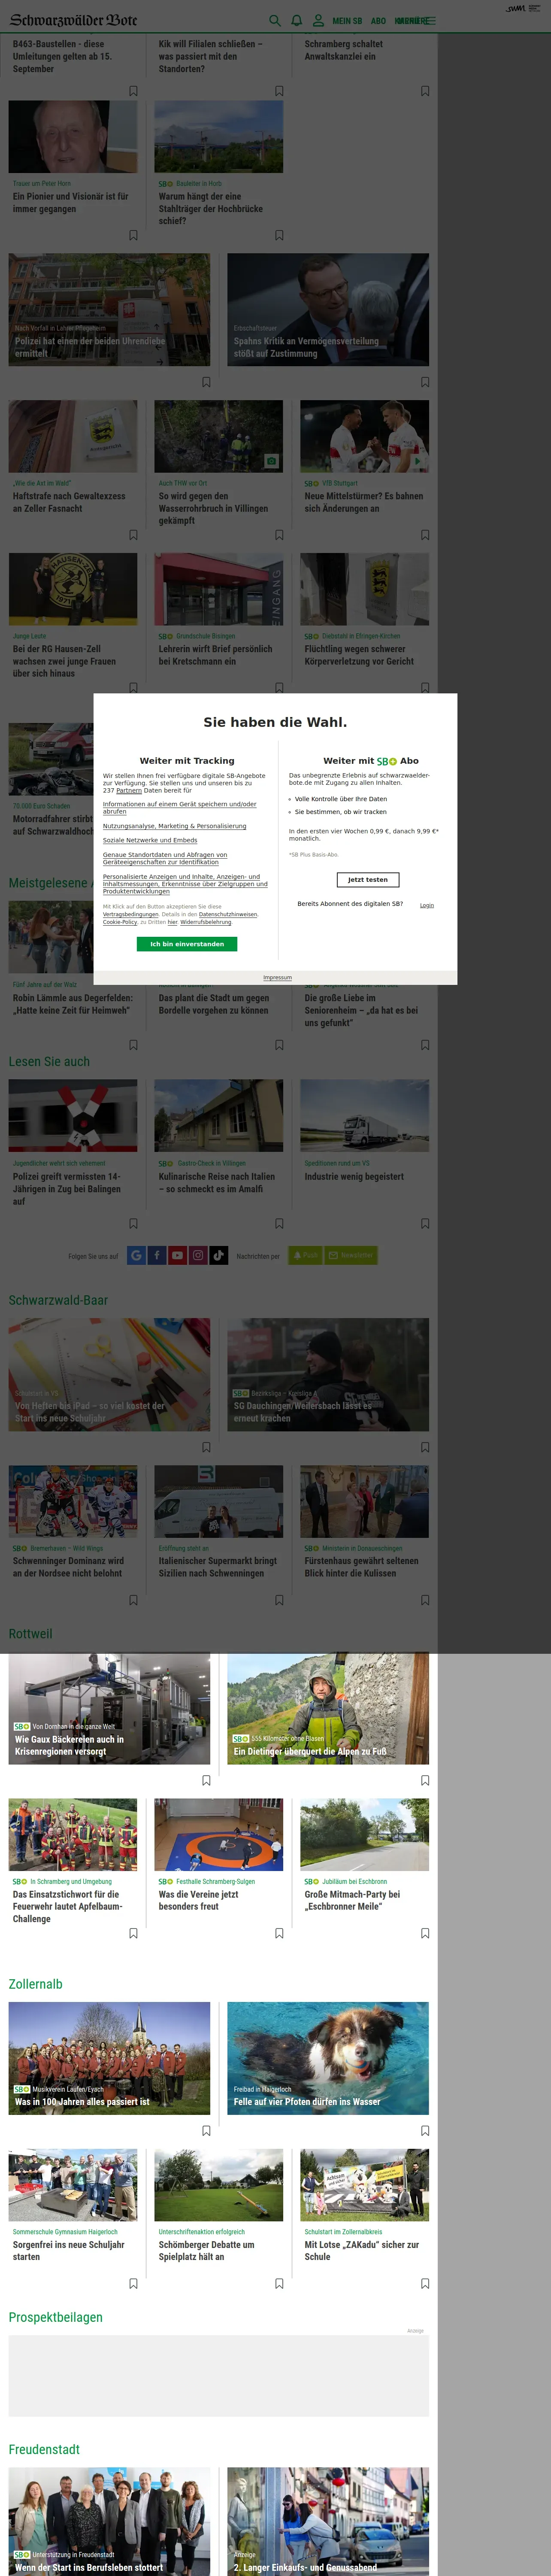Bookmark the Wasserrohrbruch Villingen article

pyautogui.click(x=279, y=535)
